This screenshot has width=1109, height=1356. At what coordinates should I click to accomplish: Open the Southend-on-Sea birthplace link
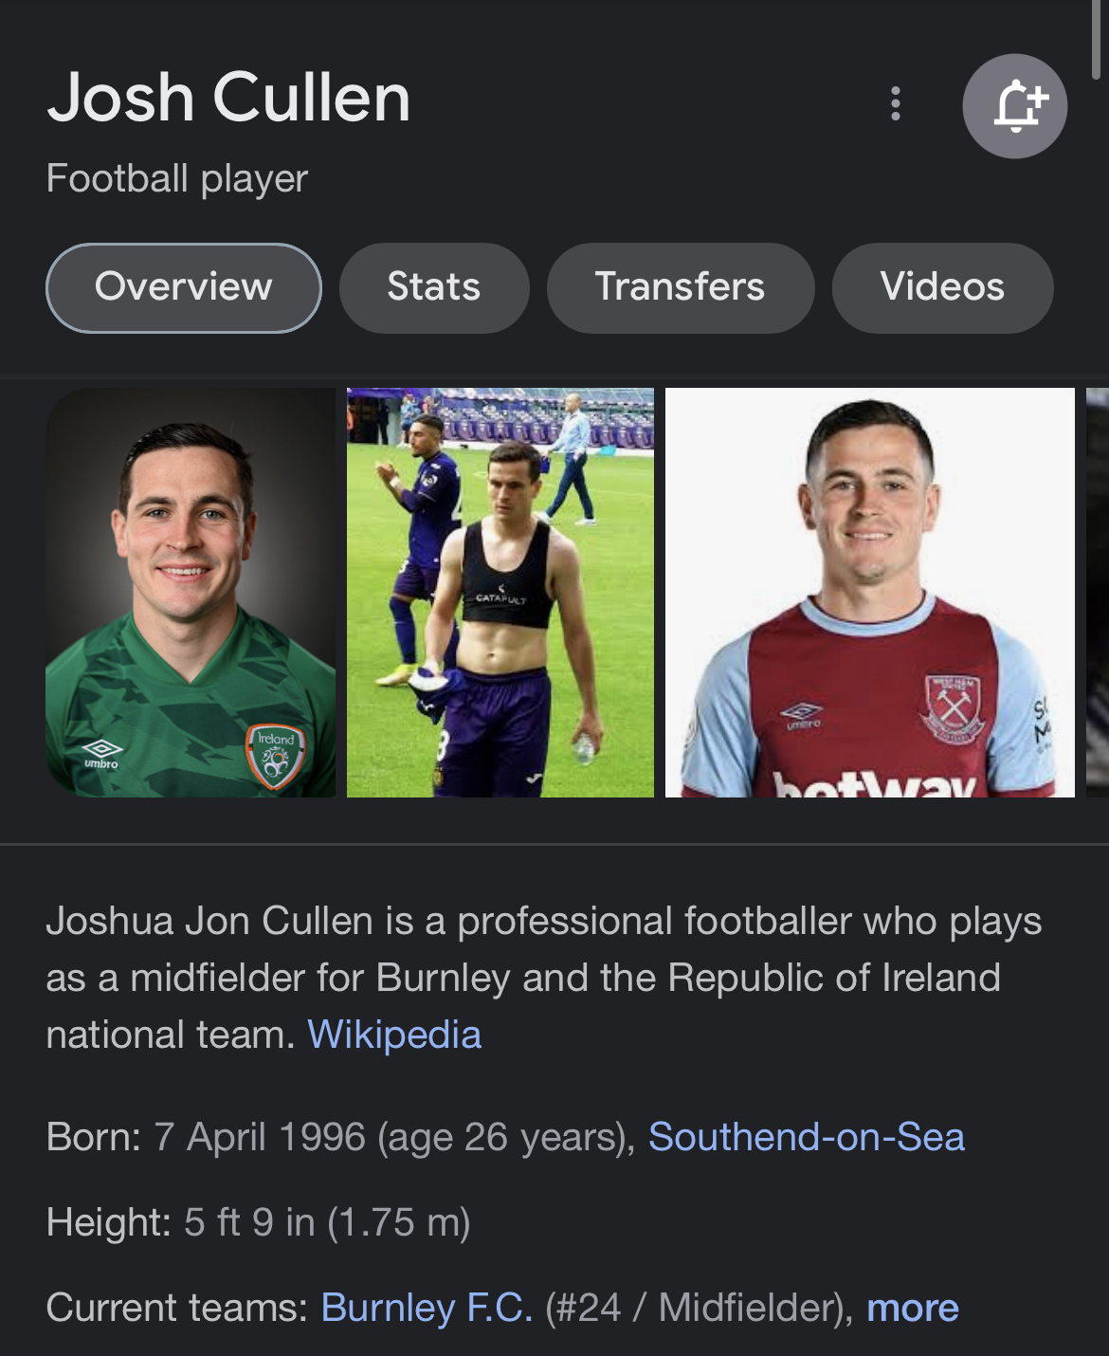806,1137
